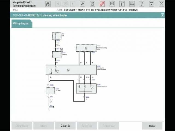Click the fuse component at the diagram top

tap(57, 36)
